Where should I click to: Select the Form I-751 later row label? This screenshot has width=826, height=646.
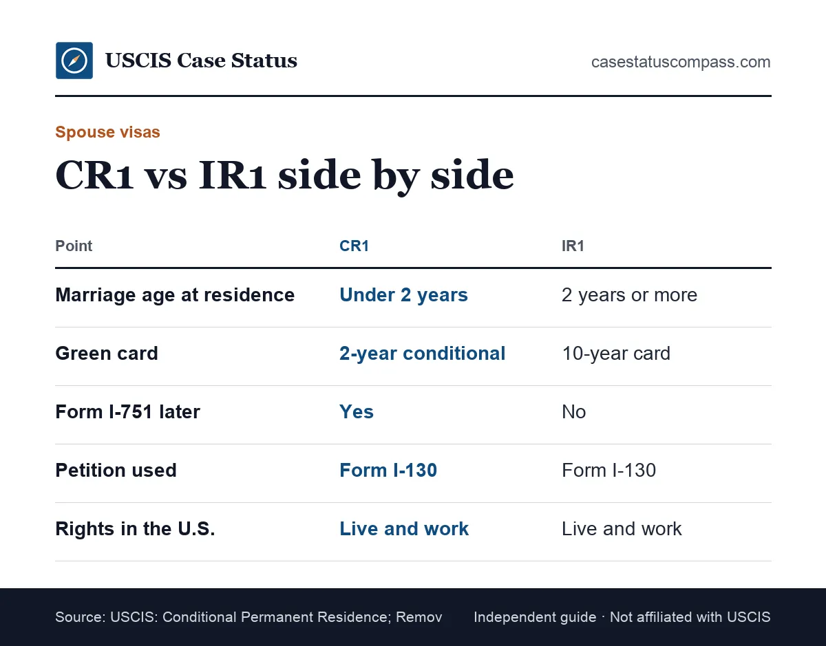pyautogui.click(x=127, y=412)
